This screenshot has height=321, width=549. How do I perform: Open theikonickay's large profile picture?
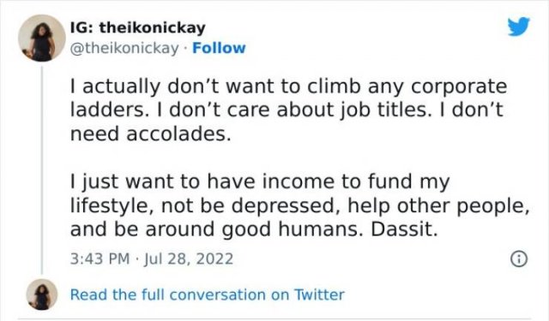pos(42,38)
